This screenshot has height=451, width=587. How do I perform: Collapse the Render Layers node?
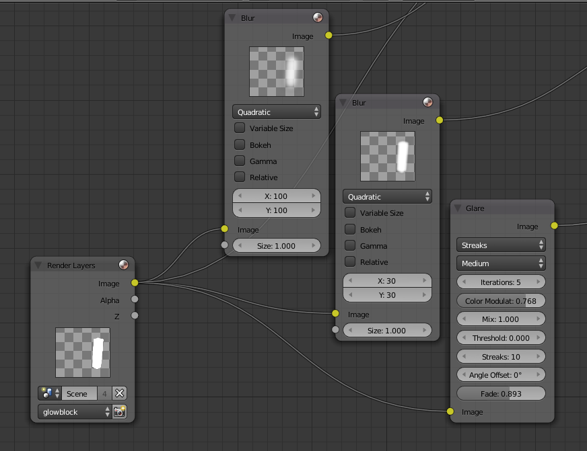(38, 265)
